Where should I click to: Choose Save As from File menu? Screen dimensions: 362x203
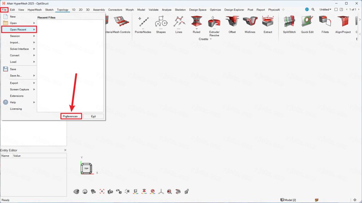(16, 76)
